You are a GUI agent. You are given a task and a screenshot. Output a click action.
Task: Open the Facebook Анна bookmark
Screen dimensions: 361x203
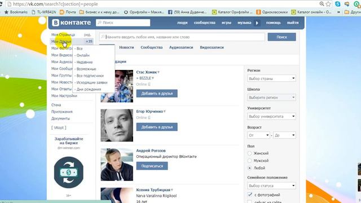point(187,12)
